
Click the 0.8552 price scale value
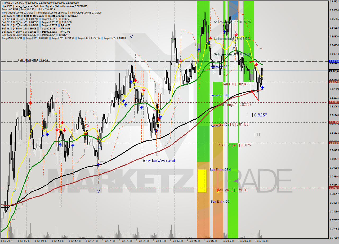pos(334,10)
